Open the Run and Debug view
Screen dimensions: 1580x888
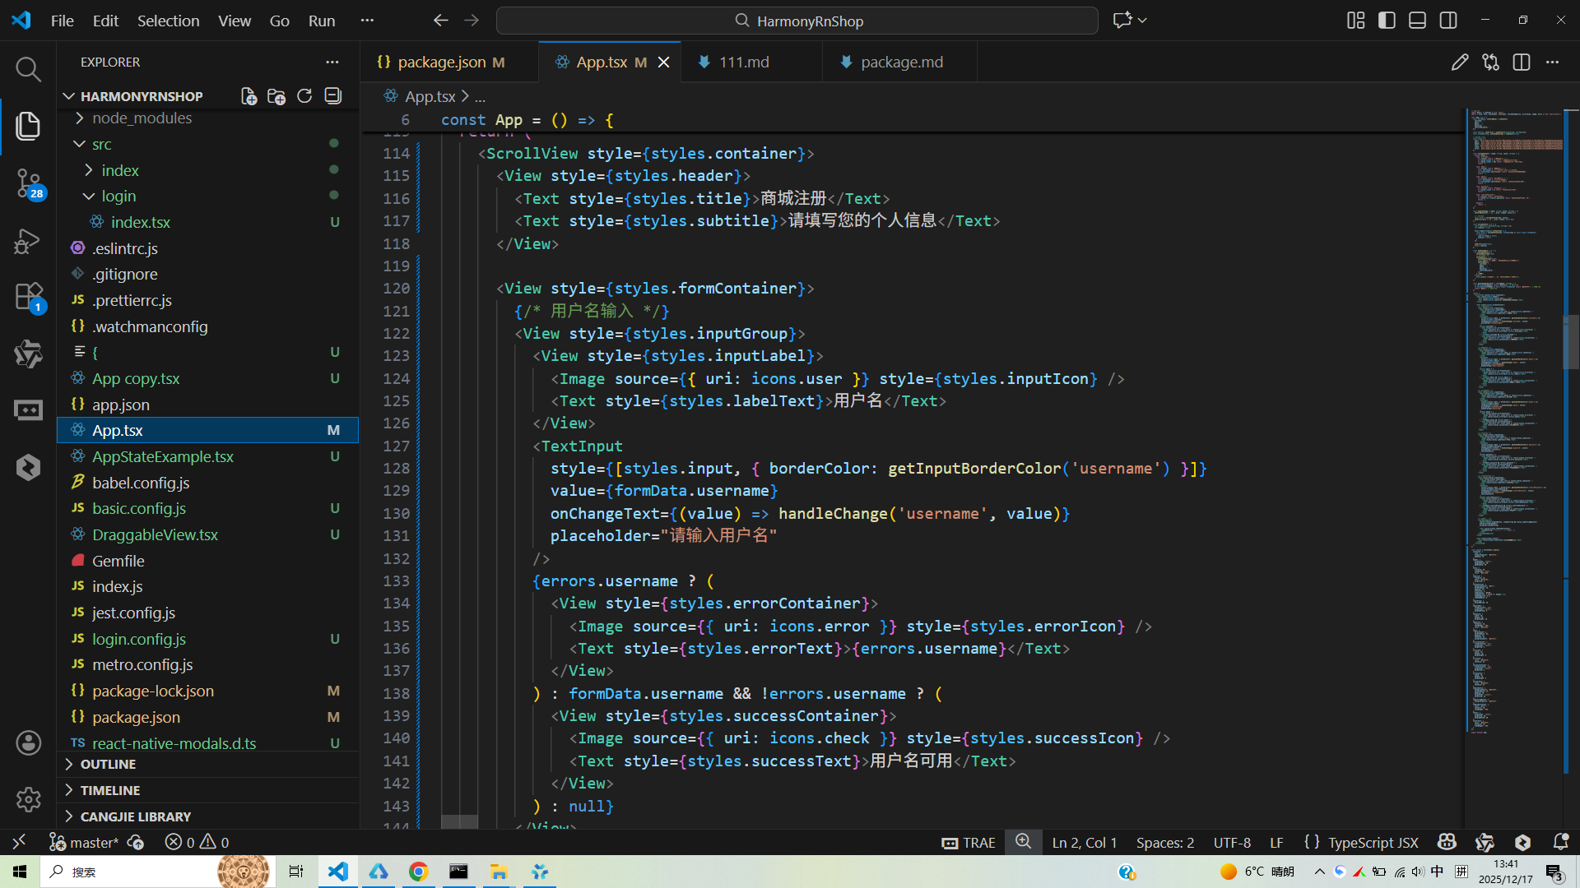pos(28,241)
